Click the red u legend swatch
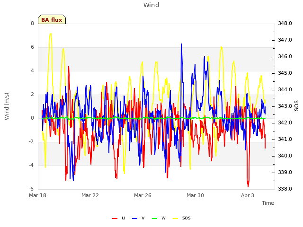This screenshot has width=303, height=227. pyautogui.click(x=115, y=218)
